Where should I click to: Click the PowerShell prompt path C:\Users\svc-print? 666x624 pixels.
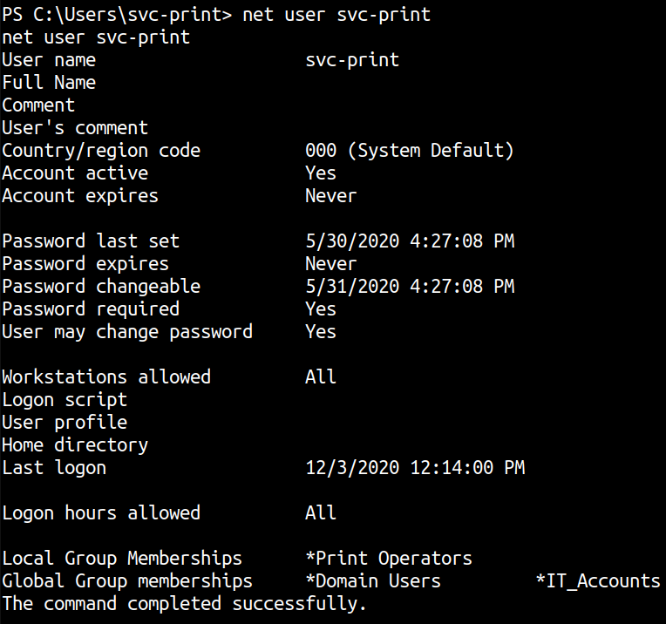click(x=129, y=15)
